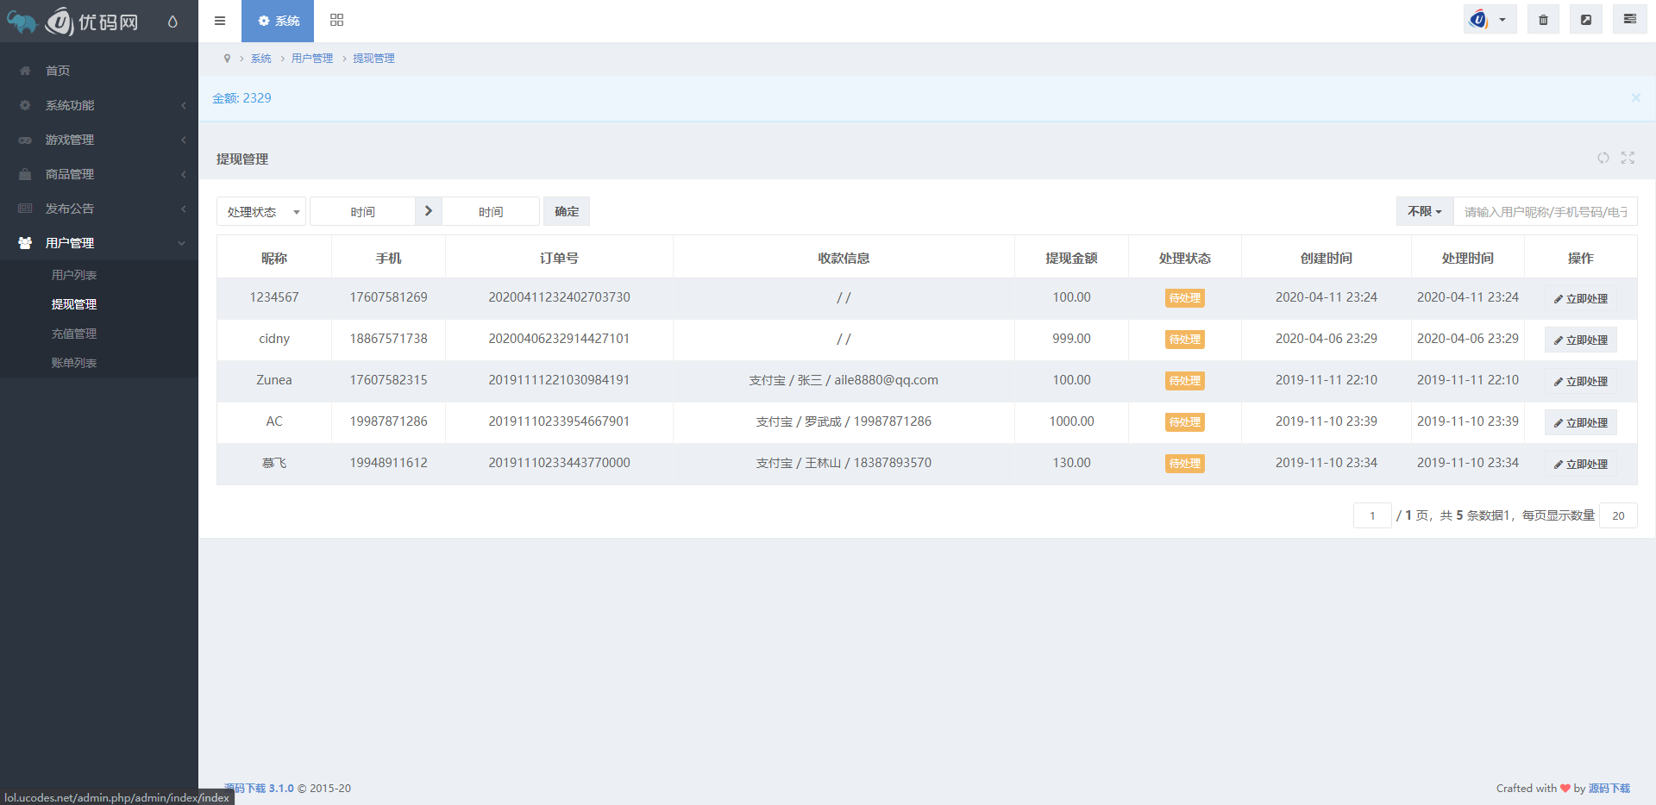Select 充值管理 from the sidebar menu

click(74, 333)
